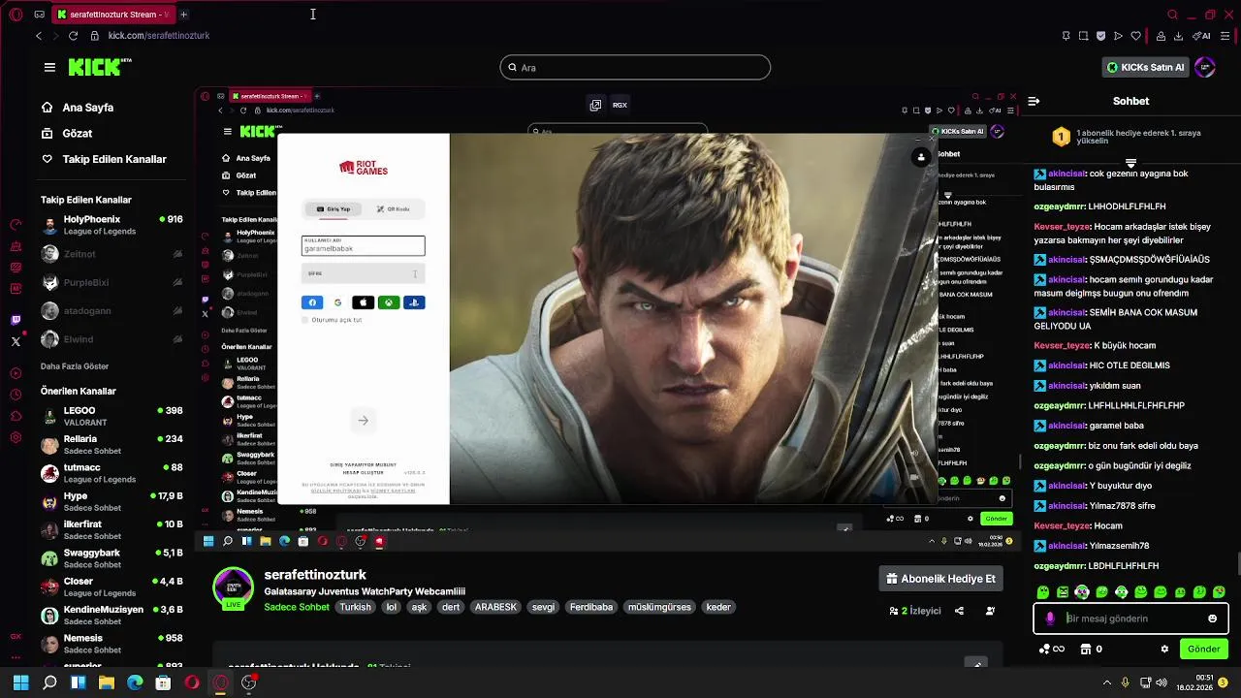This screenshot has width=1241, height=698.
Task: Open the downloads icon in browser toolbar
Action: pyautogui.click(x=1178, y=36)
